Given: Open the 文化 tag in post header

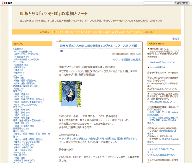Looking at the screenshot, I should pos(133,59).
